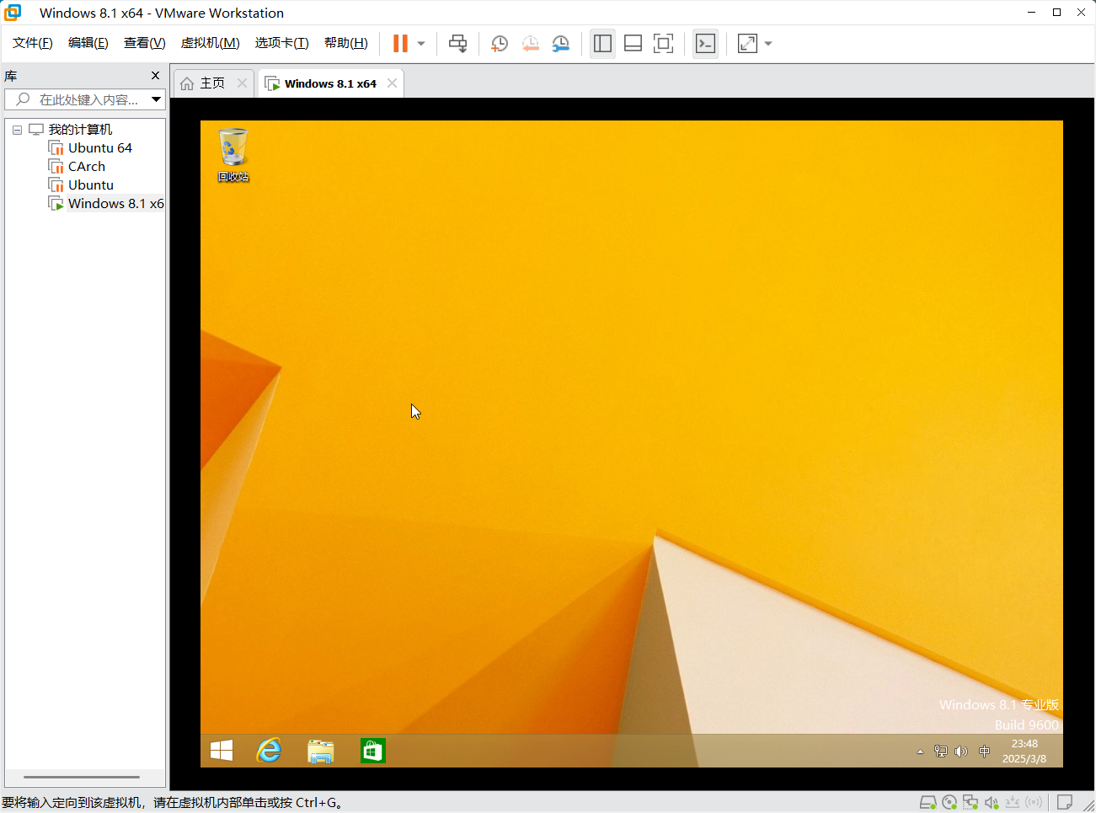The height and width of the screenshot is (813, 1096).
Task: Enter full screen mode
Action: [663, 44]
